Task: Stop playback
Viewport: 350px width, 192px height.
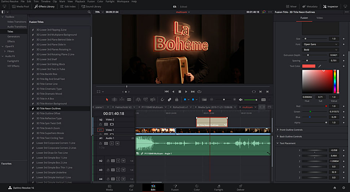Action: [x=180, y=92]
